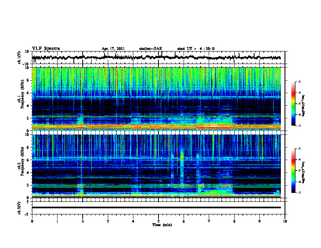Click the "6" kHz tick on ch.2 frequency axis
Screen dimensions: 321x248
point(28,160)
